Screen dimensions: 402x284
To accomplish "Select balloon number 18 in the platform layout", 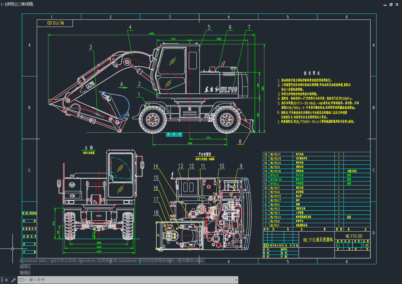I will point(156,212).
